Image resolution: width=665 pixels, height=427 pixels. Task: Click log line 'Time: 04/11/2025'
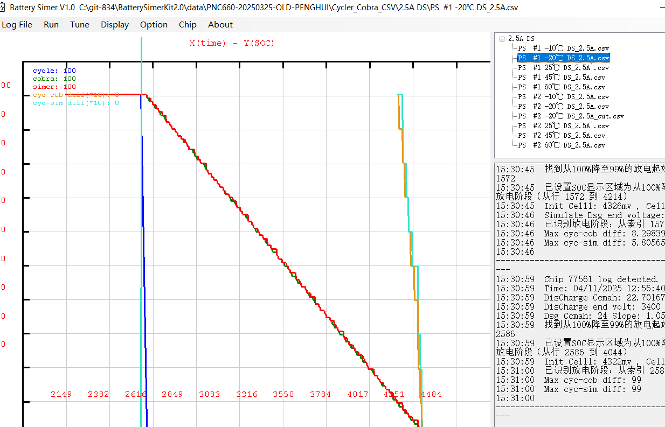[580, 288]
